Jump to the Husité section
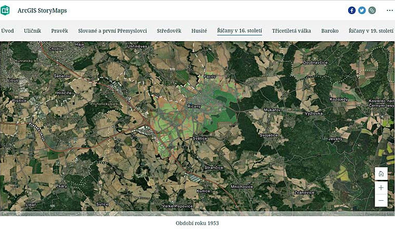The image size is (395, 234). pyautogui.click(x=199, y=31)
